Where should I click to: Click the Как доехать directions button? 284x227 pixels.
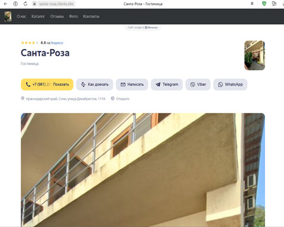pos(95,85)
